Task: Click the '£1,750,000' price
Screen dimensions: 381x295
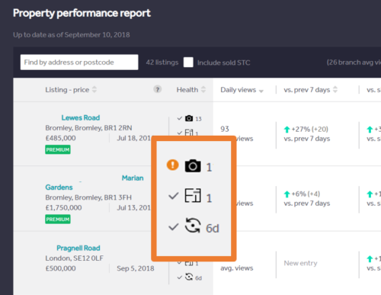Action: coord(63,208)
